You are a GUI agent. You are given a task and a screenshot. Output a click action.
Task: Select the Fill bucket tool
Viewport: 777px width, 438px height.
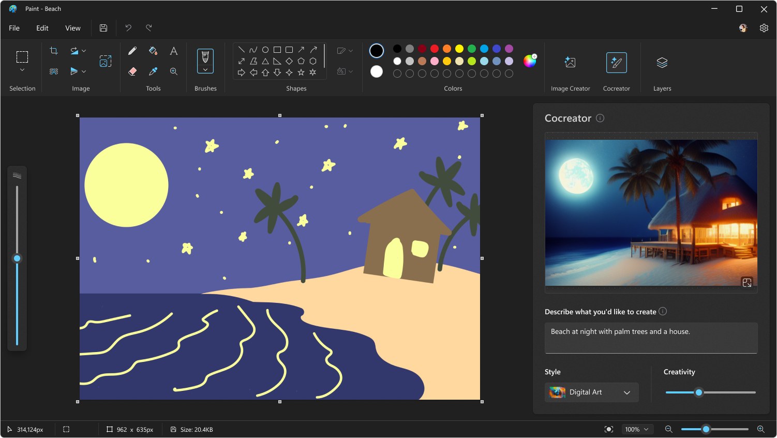[153, 51]
